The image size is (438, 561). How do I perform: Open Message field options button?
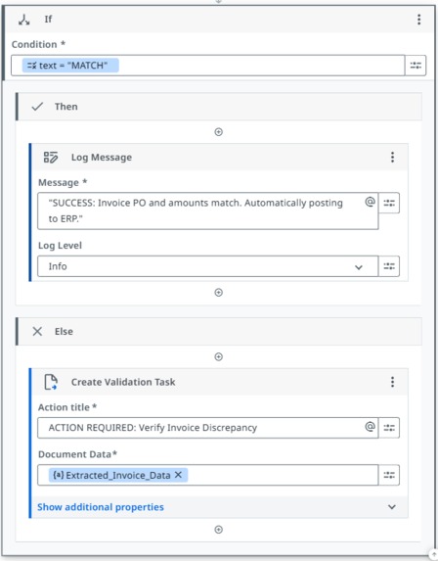tap(389, 203)
